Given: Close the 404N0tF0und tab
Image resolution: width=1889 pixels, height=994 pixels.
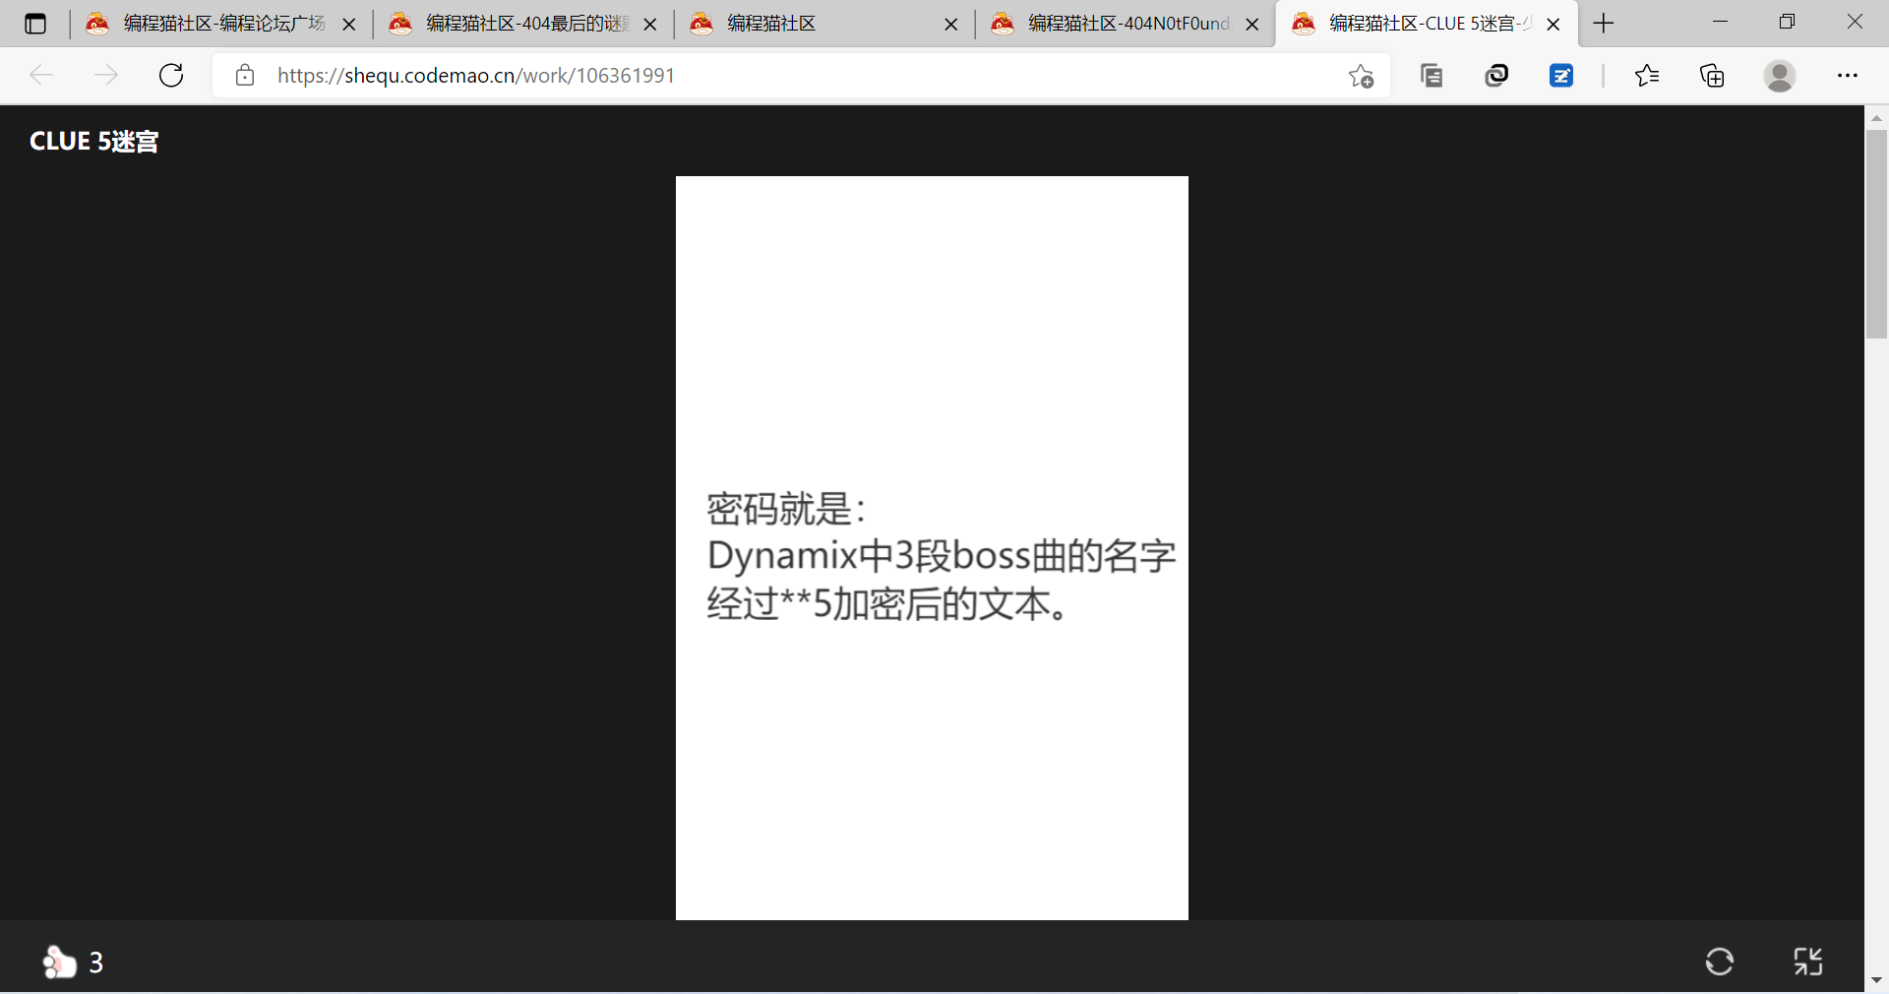Looking at the screenshot, I should (x=1252, y=25).
